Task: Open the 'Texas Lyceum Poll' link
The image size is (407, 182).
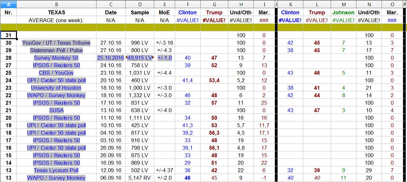Action: (56, 170)
